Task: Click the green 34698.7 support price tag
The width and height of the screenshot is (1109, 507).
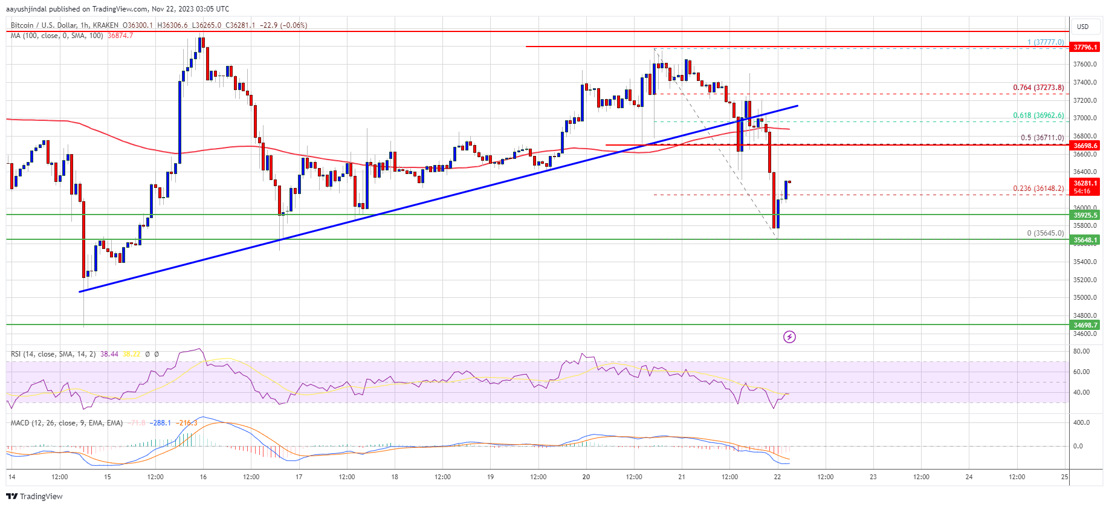Action: pyautogui.click(x=1085, y=325)
